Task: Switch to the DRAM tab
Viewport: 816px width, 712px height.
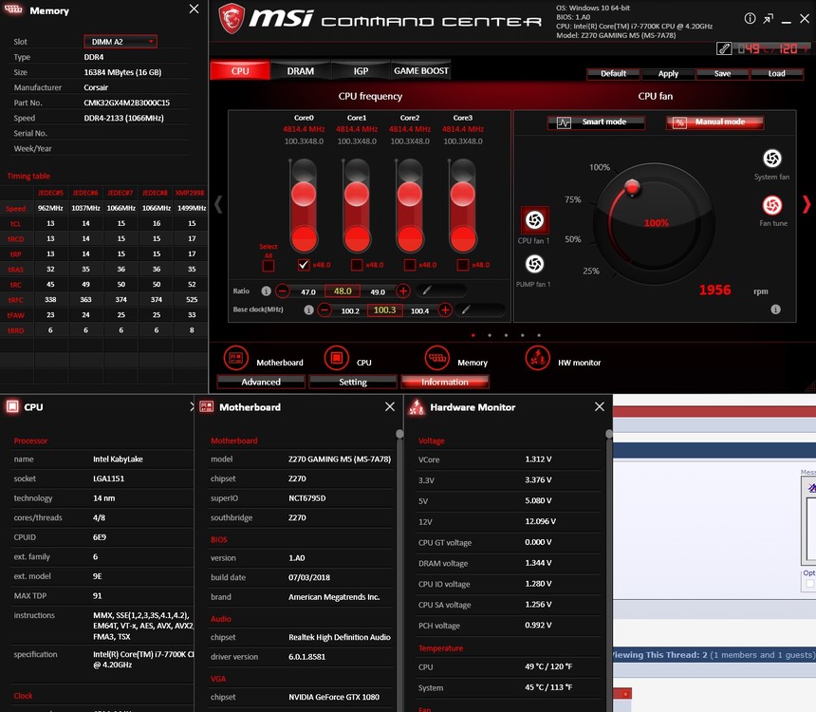Action: click(x=301, y=71)
